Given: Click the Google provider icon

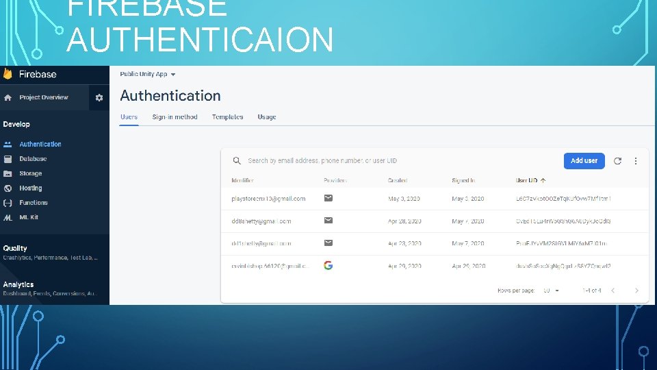Looking at the screenshot, I should point(328,265).
